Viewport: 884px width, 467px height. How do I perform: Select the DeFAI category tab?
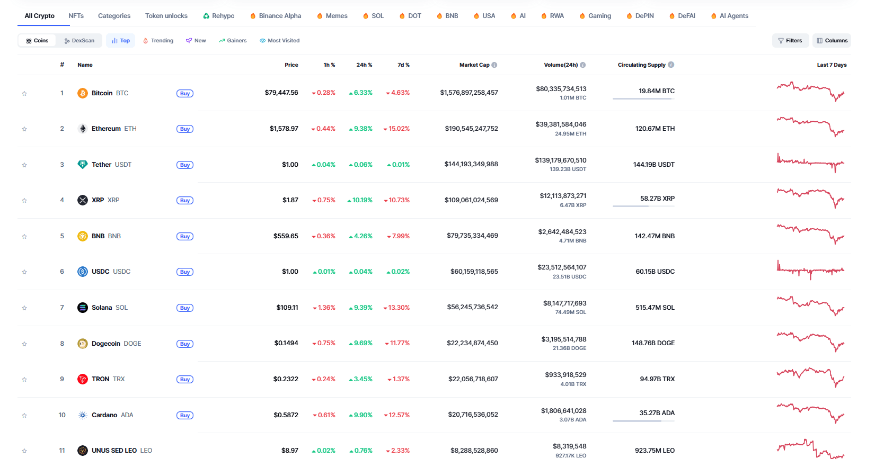click(683, 16)
